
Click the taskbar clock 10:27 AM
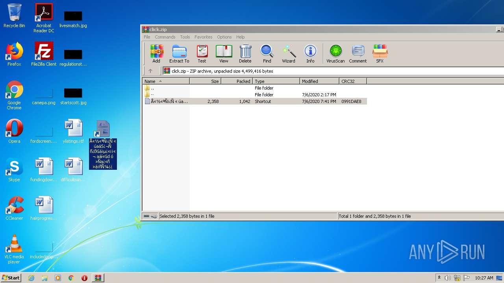coord(484,278)
